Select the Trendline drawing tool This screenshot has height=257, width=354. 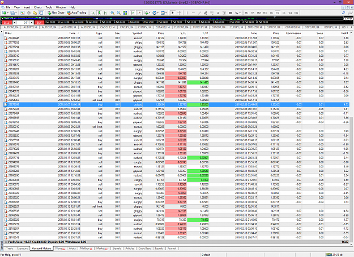coord(199,13)
